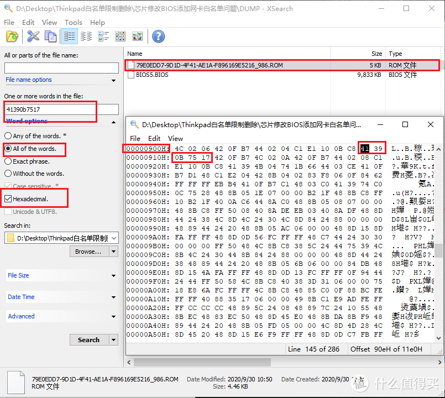Click the Browse... button
Image resolution: width=445 pixels, height=398 pixels.
coord(90,252)
